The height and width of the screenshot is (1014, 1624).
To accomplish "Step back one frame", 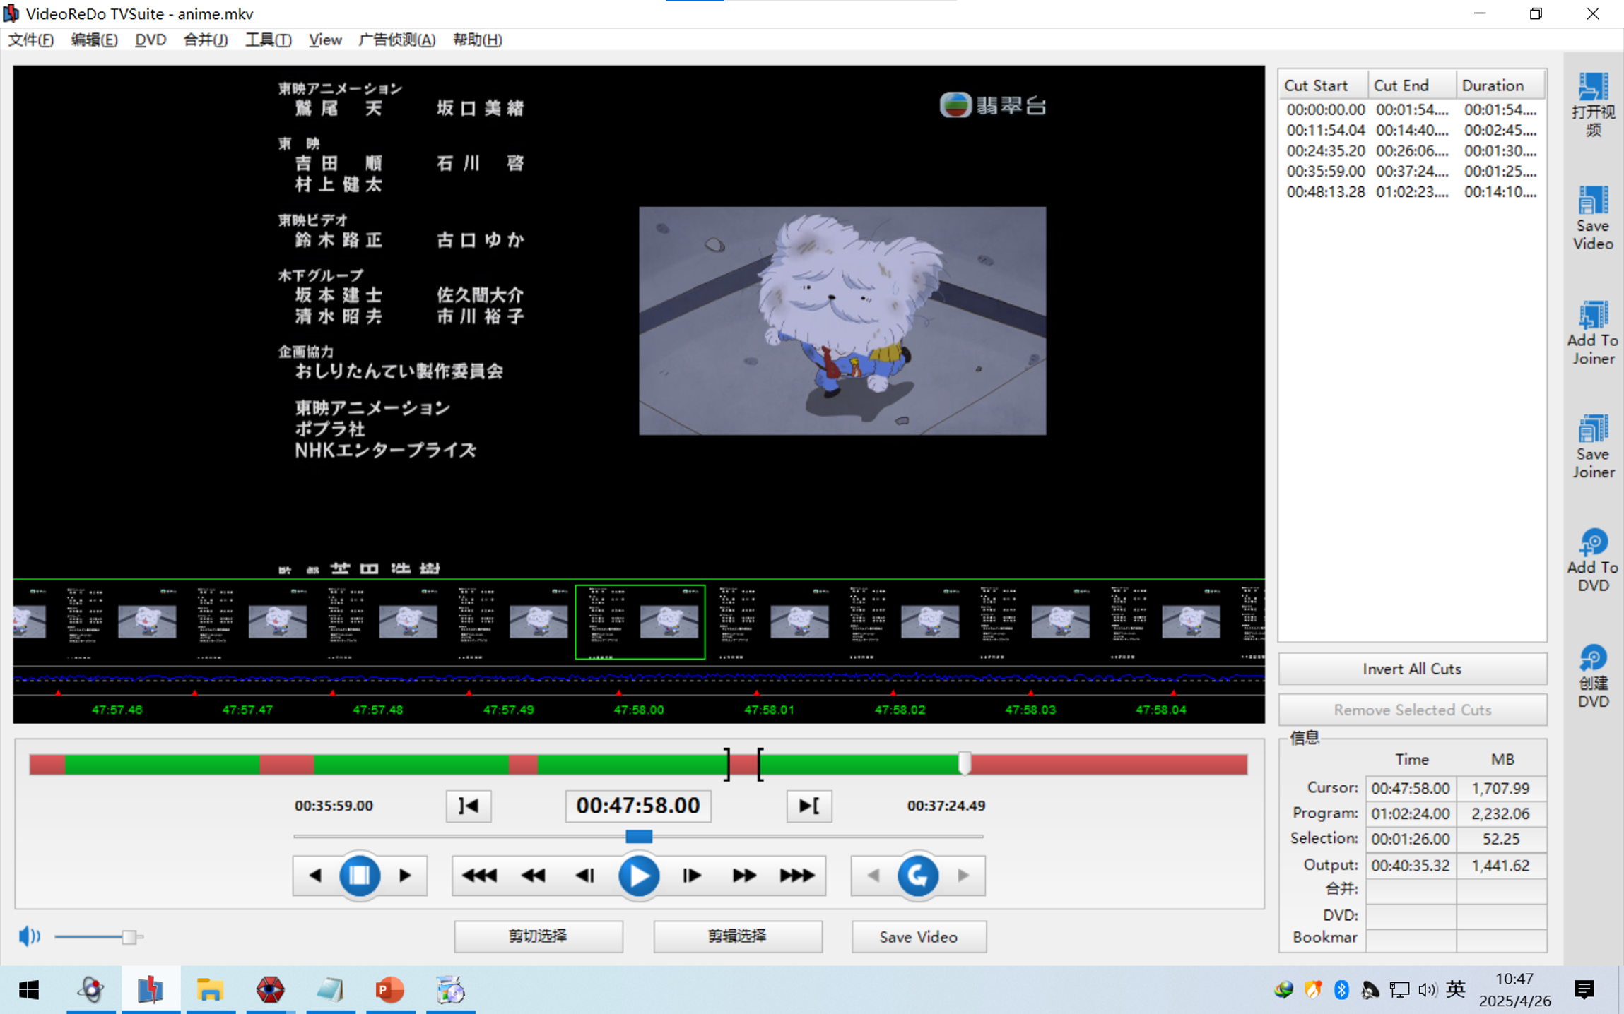I will tap(585, 876).
